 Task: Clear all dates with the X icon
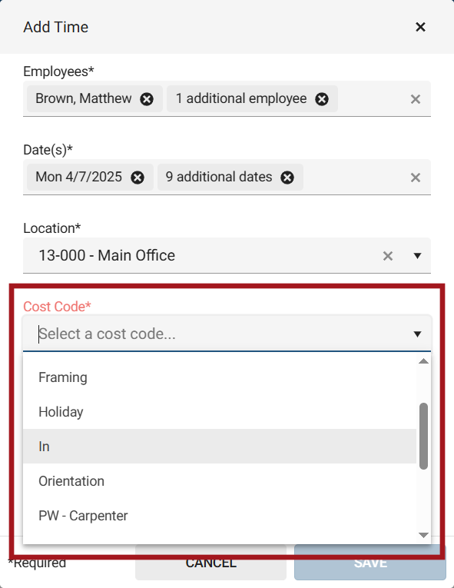pyautogui.click(x=416, y=178)
